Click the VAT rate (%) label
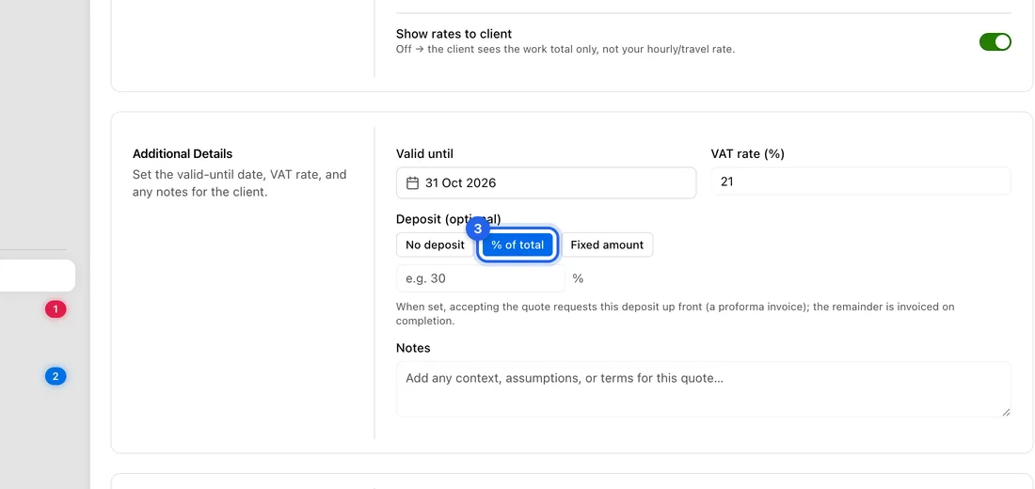 tap(747, 154)
